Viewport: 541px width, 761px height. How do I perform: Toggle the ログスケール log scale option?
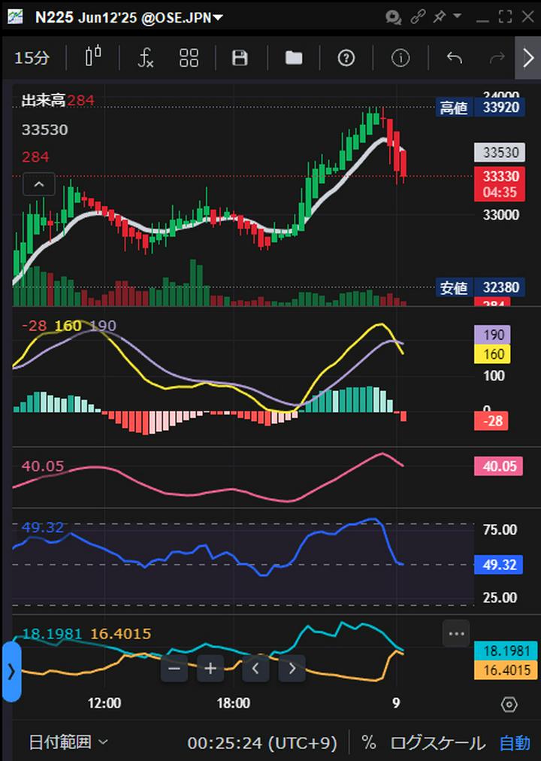point(437,743)
